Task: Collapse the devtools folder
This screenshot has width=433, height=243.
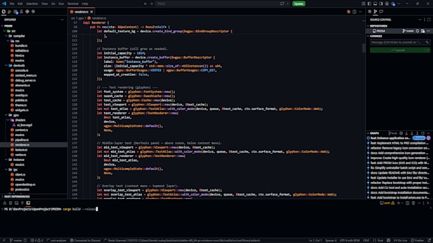Action: click(6, 66)
